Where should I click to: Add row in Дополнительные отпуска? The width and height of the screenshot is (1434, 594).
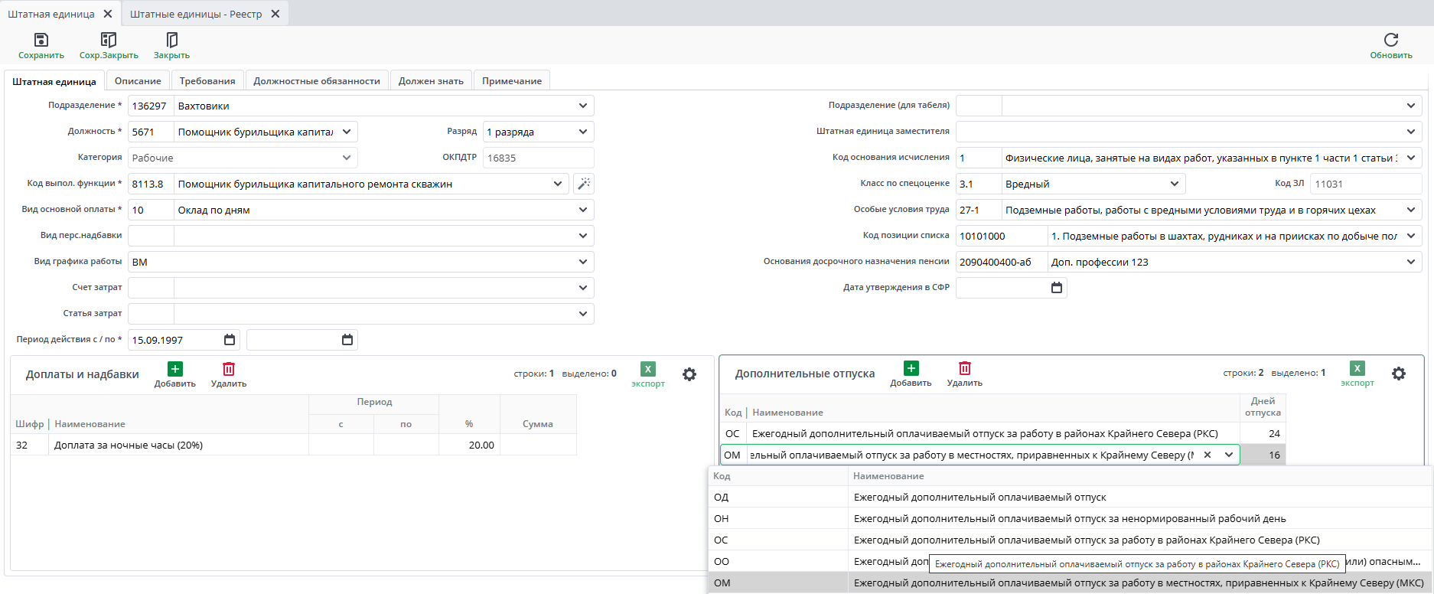pyautogui.click(x=911, y=374)
